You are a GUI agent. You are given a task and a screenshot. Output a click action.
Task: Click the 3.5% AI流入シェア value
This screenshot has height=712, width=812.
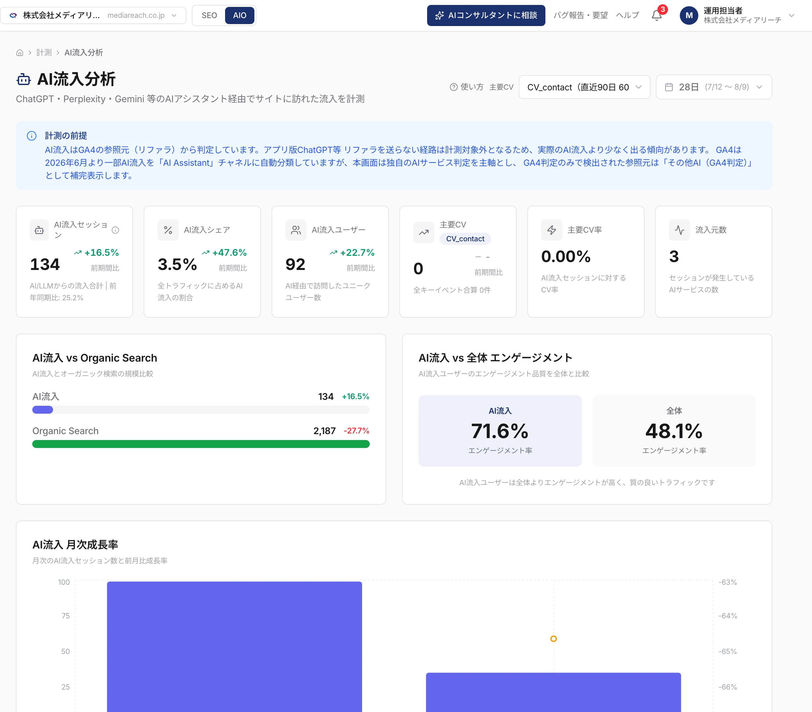click(178, 264)
